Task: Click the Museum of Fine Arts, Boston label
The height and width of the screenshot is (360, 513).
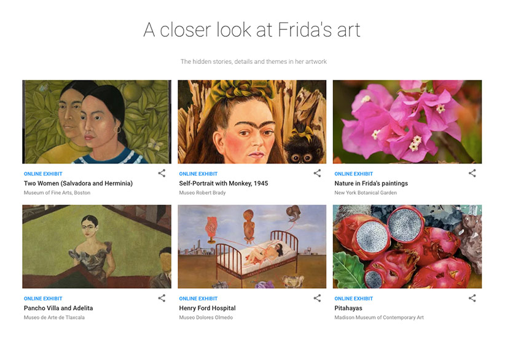Action: (56, 192)
